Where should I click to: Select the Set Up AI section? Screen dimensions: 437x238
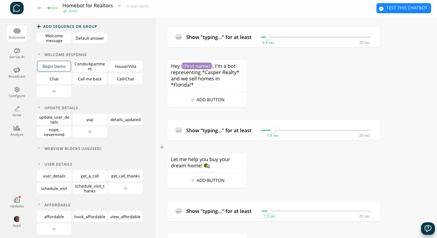pyautogui.click(x=17, y=53)
